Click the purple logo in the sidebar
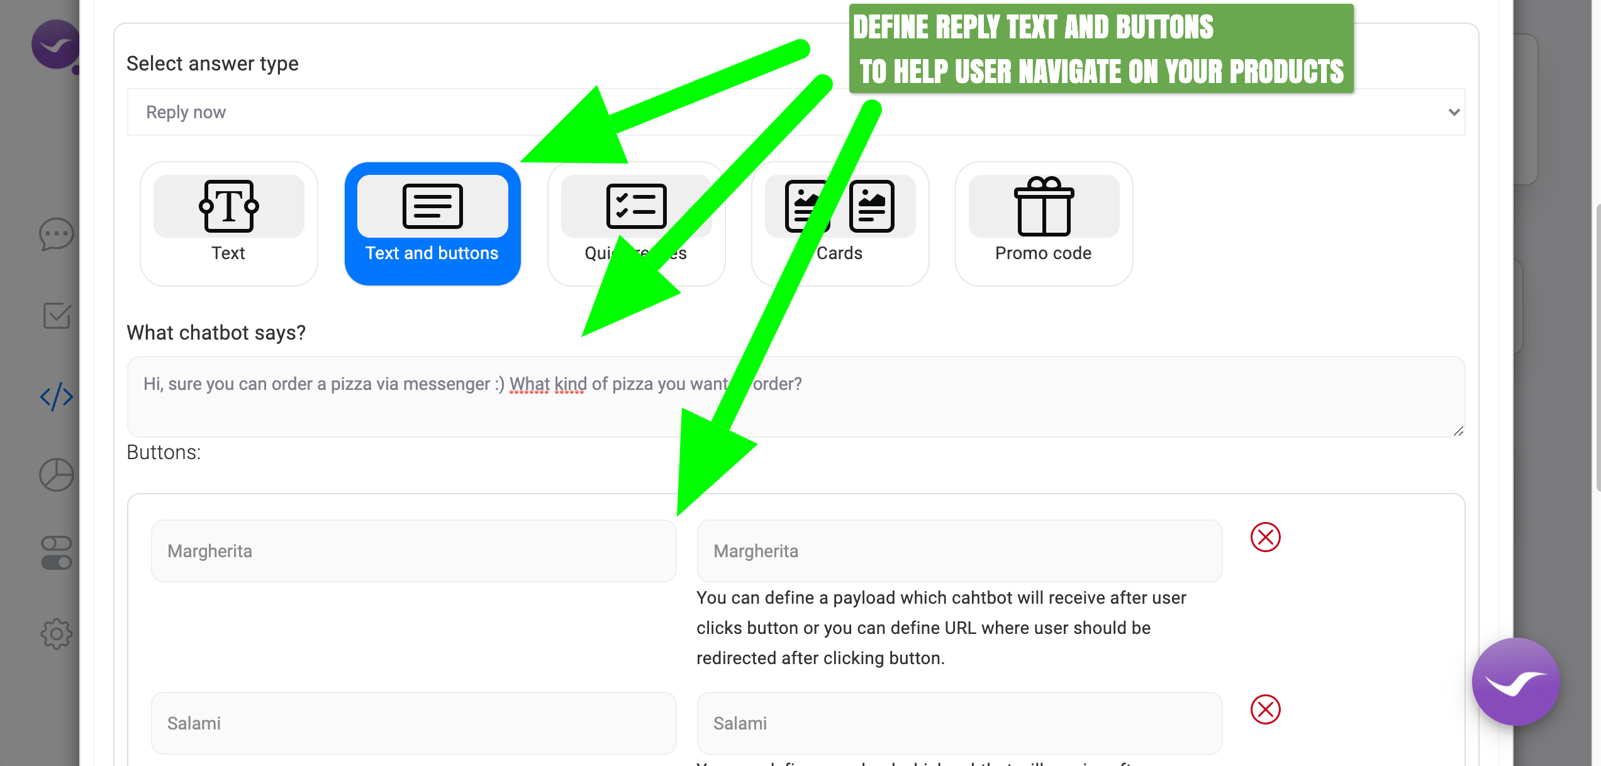The image size is (1601, 766). [x=55, y=45]
